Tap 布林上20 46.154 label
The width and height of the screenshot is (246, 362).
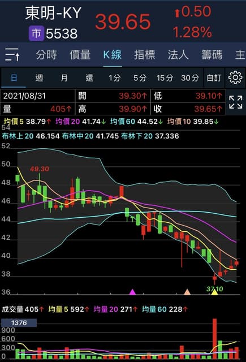point(31,136)
